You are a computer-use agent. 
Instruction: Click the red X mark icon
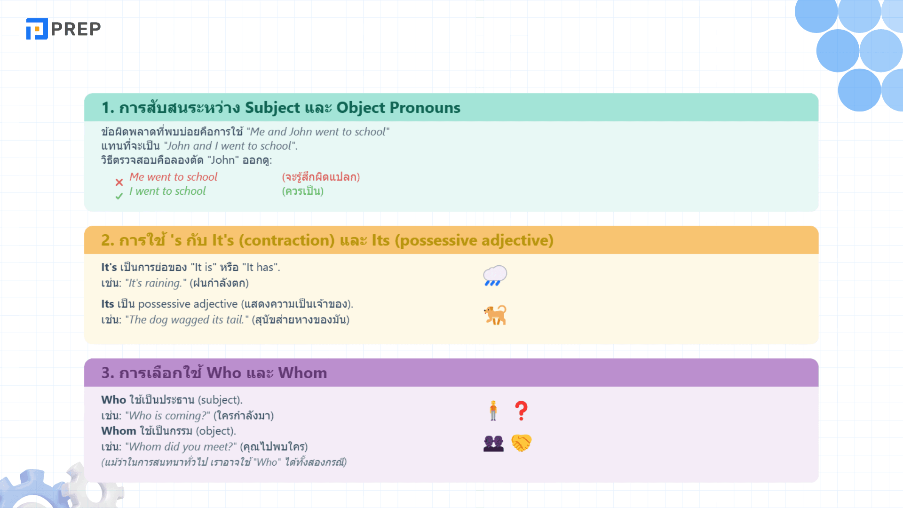[x=119, y=182]
